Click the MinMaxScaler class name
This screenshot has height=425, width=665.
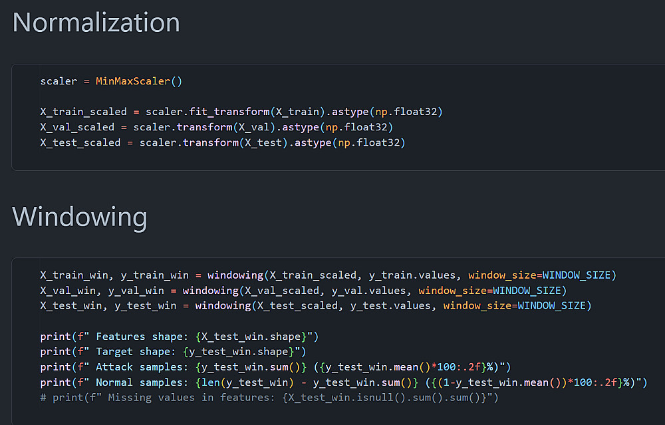pyautogui.click(x=133, y=82)
